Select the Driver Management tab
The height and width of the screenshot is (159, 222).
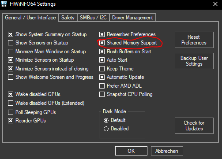[132, 18]
